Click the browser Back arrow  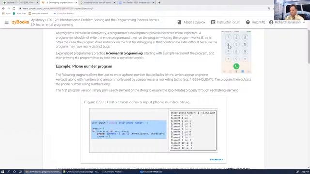point(3,9)
